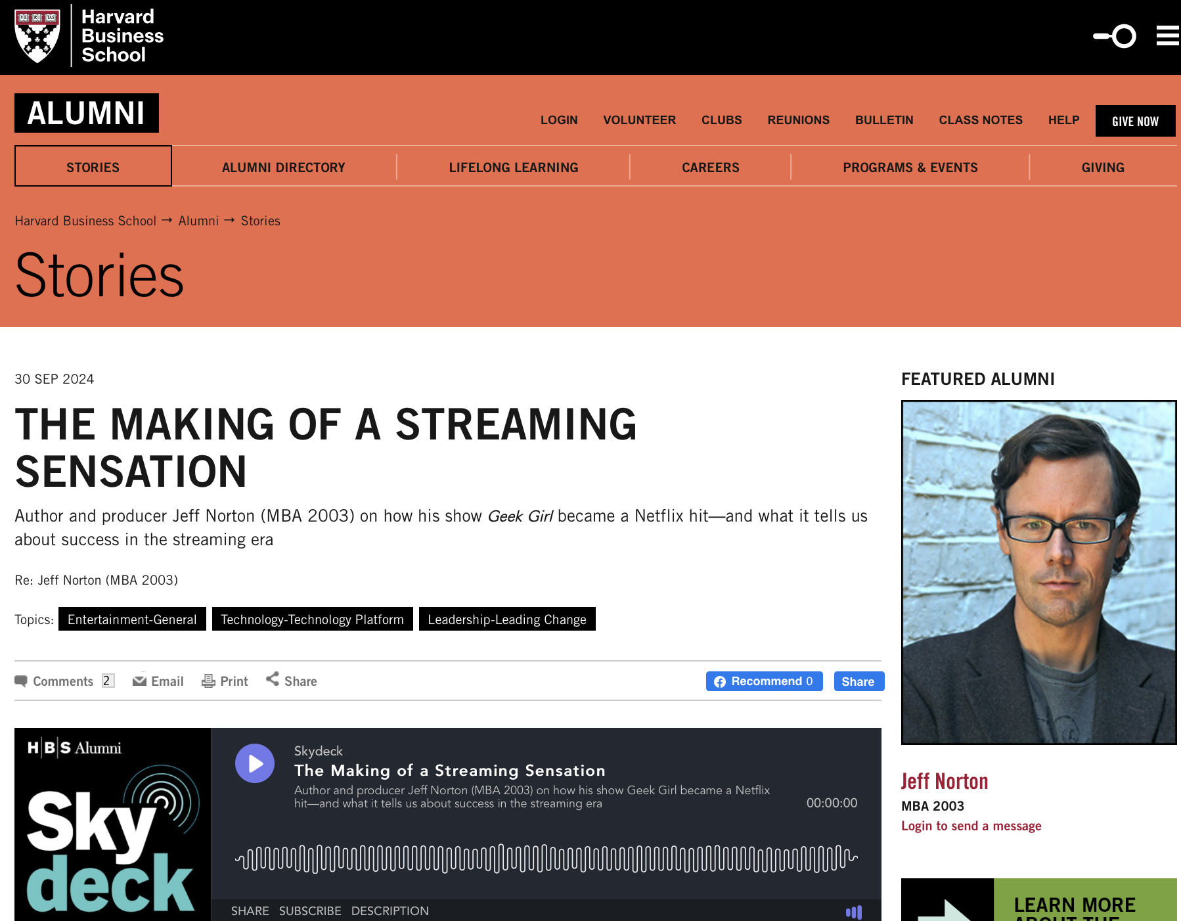Select the ALUMNI DIRECTORY tab
Screen dimensions: 1181x921
click(x=284, y=168)
